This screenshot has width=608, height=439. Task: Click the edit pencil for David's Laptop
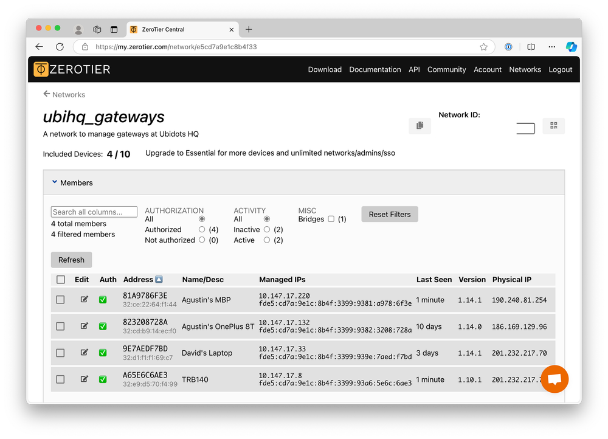pos(85,352)
